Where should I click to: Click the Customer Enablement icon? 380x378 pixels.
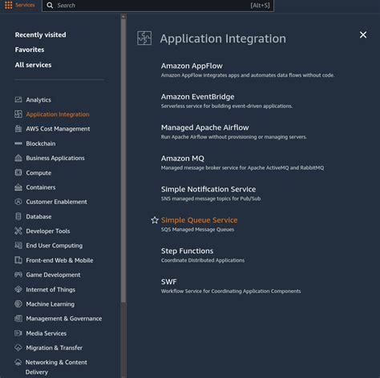coord(18,202)
